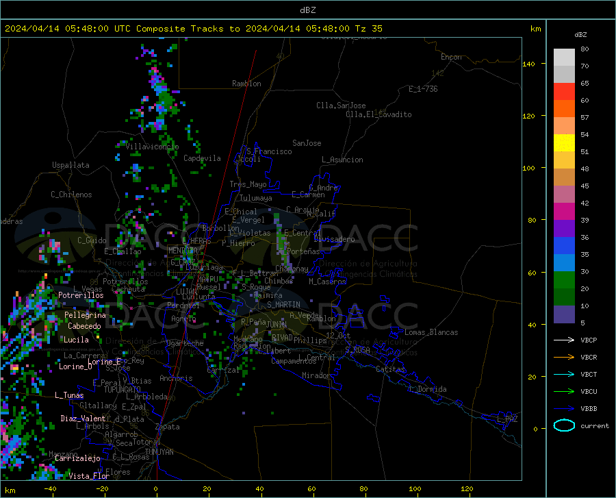Click the Potrerillos highlighted white label
The image size is (616, 498).
point(81,295)
